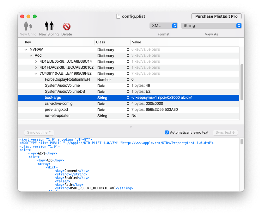Click the class stepper beside SystemAudioVolume
262x215 pixels.
128,85
